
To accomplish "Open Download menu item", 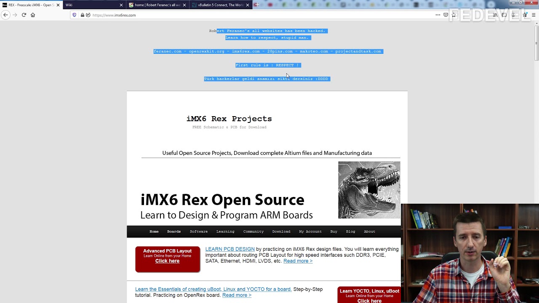I will [281, 231].
